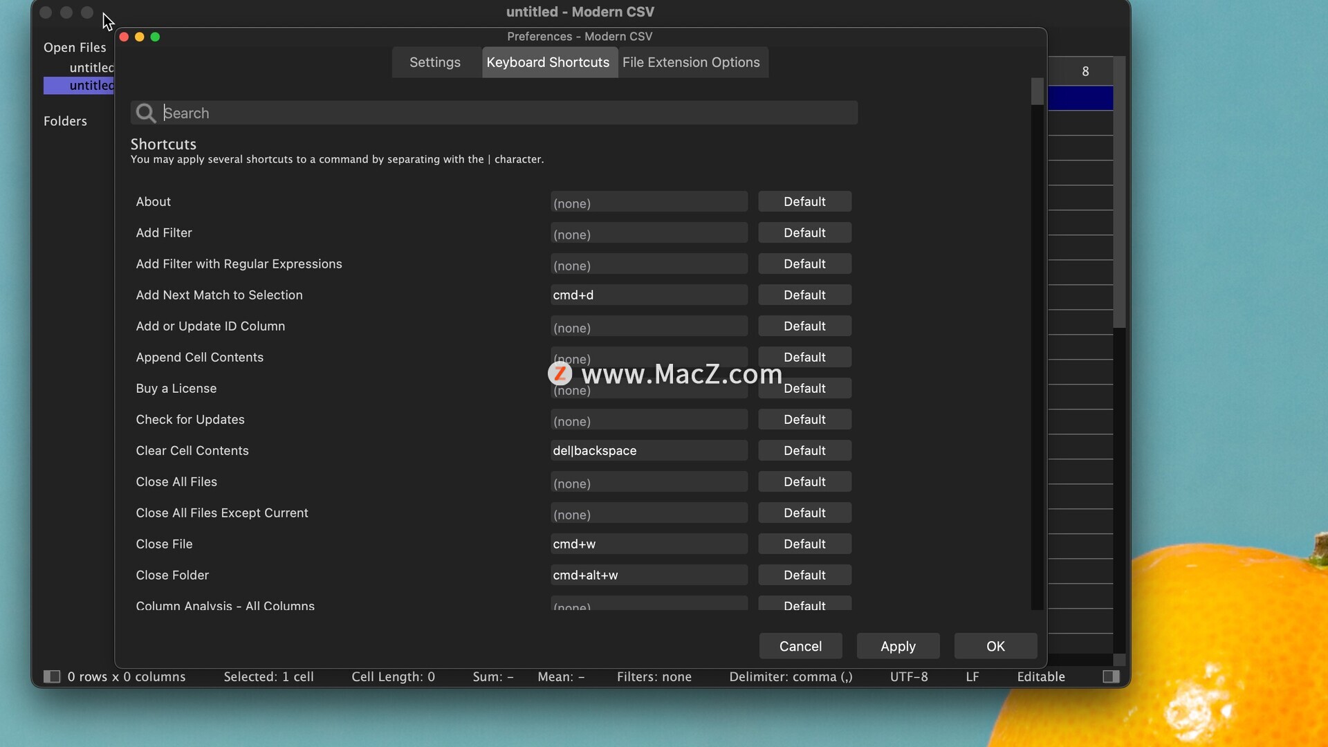Click the 0 rows x 0 columns indicator
This screenshot has height=747, width=1328.
click(x=127, y=676)
